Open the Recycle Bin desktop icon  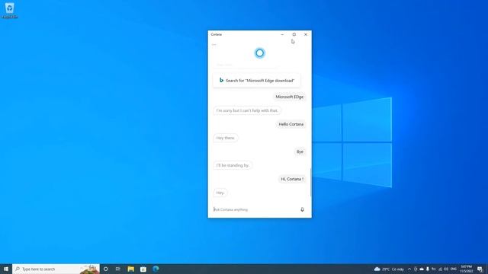(x=10, y=10)
